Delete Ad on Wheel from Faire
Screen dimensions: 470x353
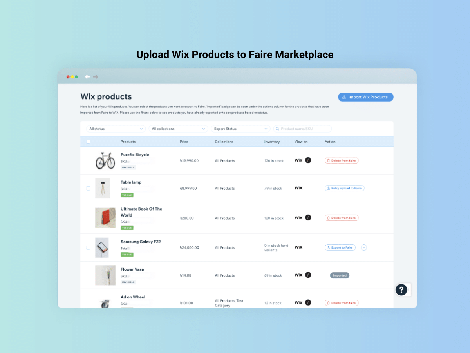342,303
